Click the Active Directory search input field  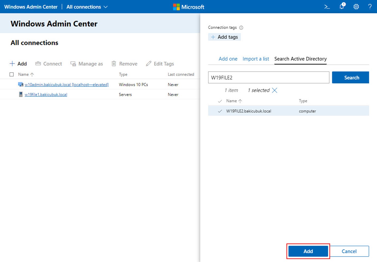[269, 77]
